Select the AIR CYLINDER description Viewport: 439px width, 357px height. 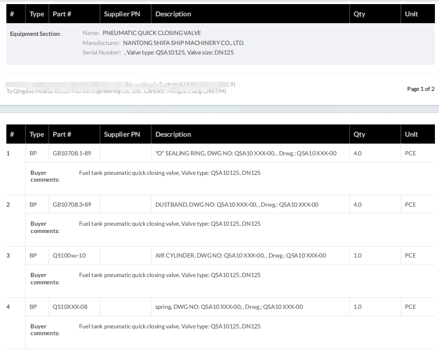tap(240, 255)
